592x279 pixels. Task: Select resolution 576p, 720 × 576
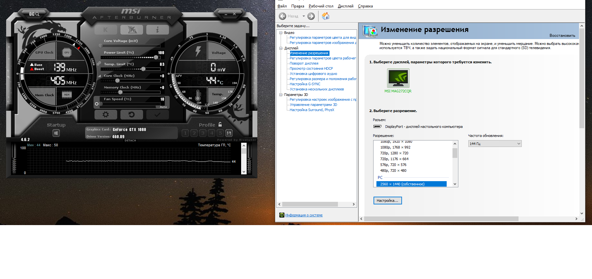[393, 165]
